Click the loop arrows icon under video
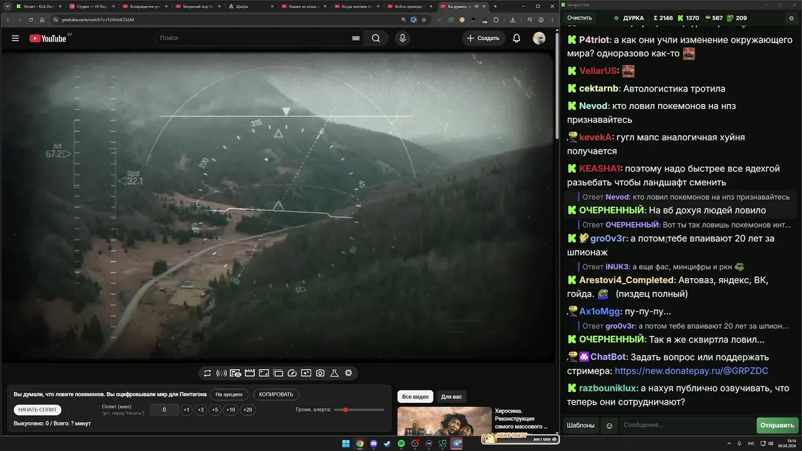Screen dimensions: 802x451 click(207, 373)
